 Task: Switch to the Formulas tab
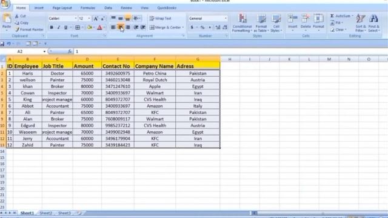pyautogui.click(x=87, y=8)
